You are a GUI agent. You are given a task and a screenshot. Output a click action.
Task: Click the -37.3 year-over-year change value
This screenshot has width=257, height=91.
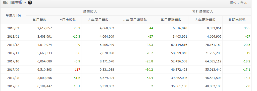(x=149, y=45)
